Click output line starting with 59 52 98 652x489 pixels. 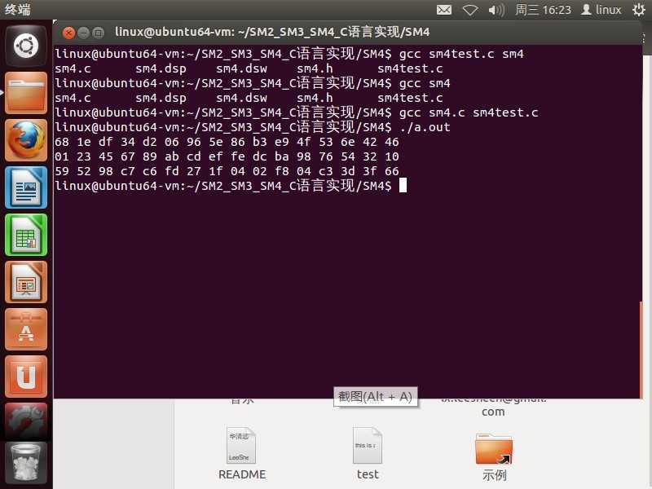click(x=227, y=171)
